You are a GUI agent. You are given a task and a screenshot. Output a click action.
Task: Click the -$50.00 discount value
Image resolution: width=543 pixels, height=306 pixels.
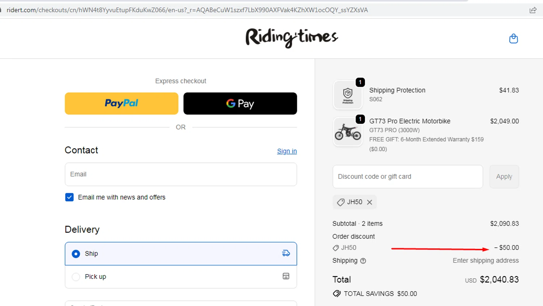pos(506,248)
